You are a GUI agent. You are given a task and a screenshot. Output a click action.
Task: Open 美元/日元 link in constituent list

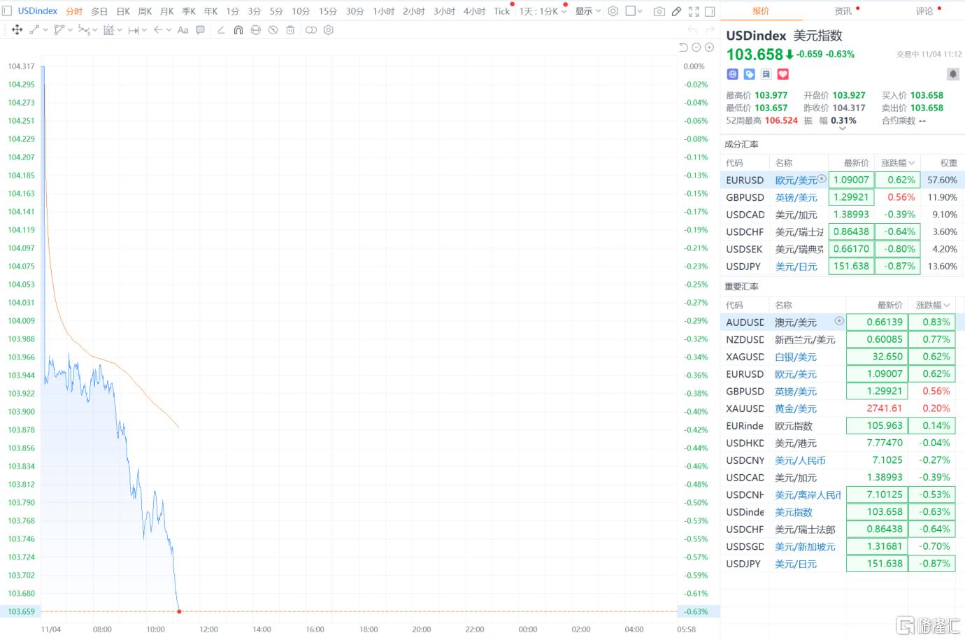click(796, 266)
